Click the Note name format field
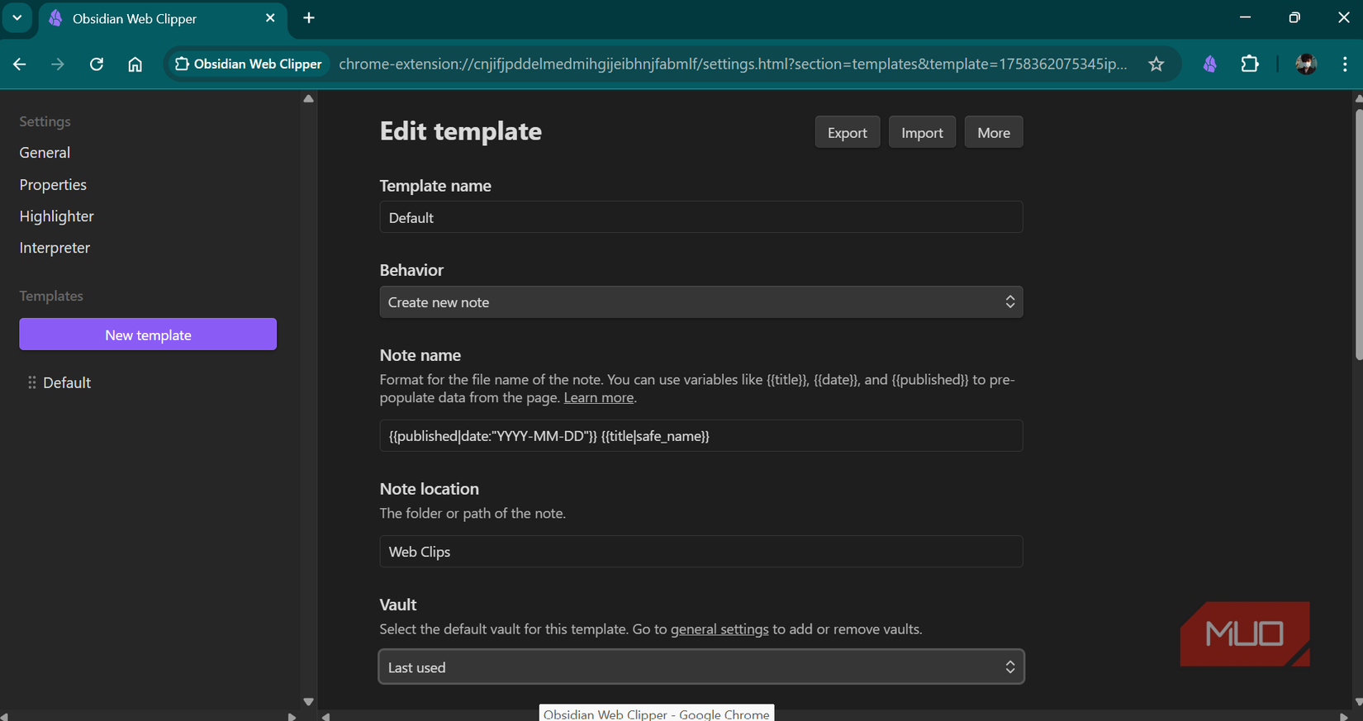The width and height of the screenshot is (1363, 721). [x=701, y=436]
